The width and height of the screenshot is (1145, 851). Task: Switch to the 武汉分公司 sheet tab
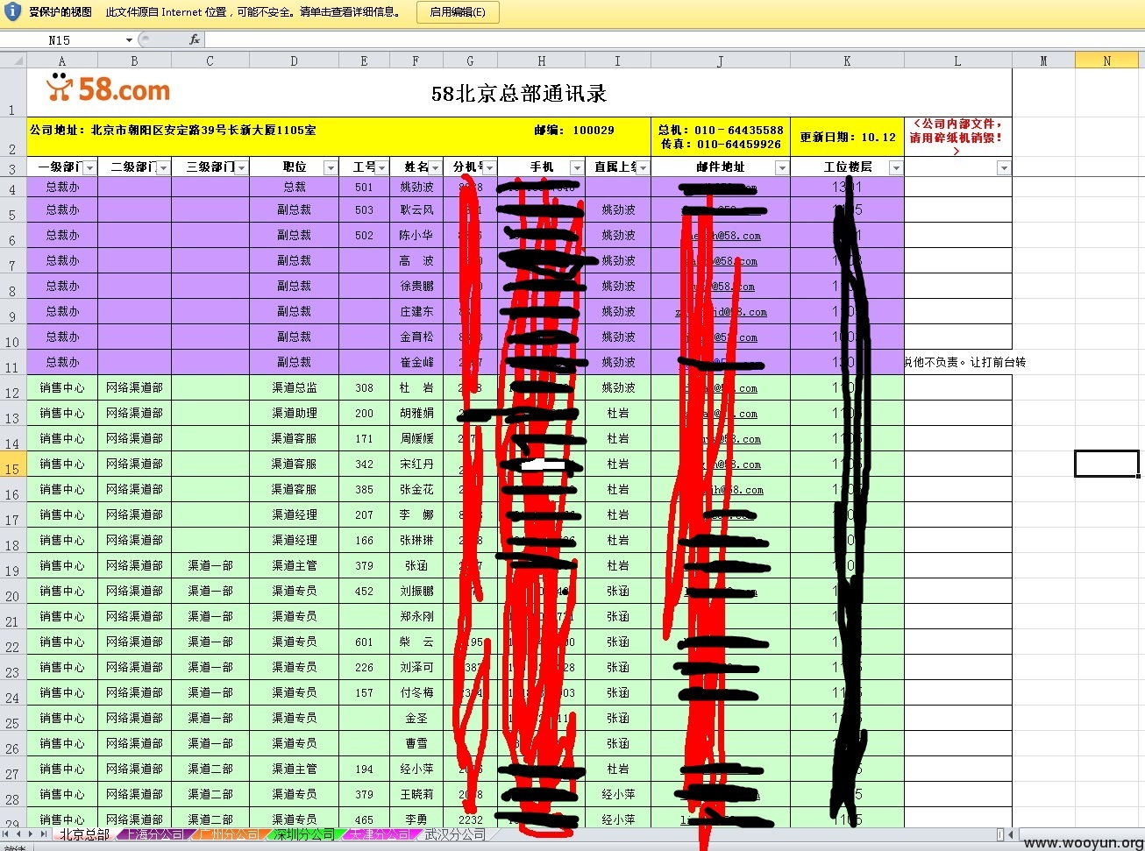(454, 834)
